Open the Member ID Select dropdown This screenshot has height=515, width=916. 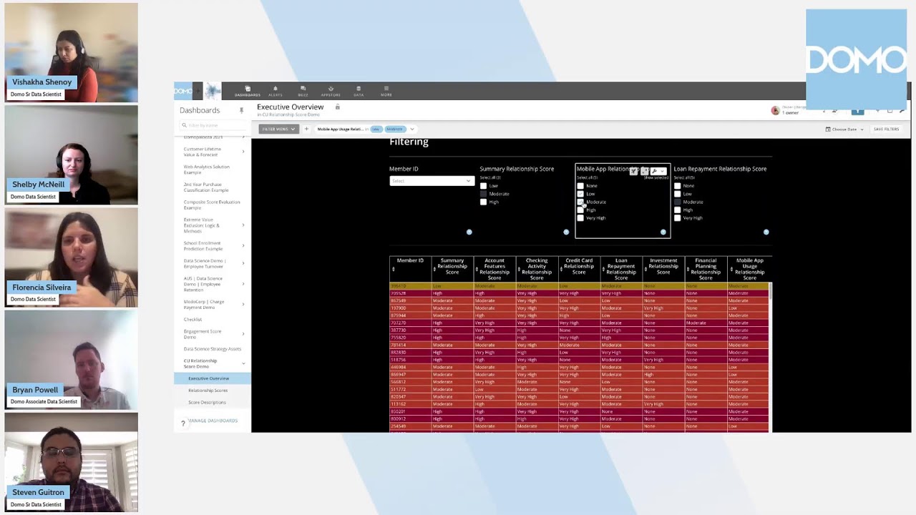pyautogui.click(x=431, y=181)
